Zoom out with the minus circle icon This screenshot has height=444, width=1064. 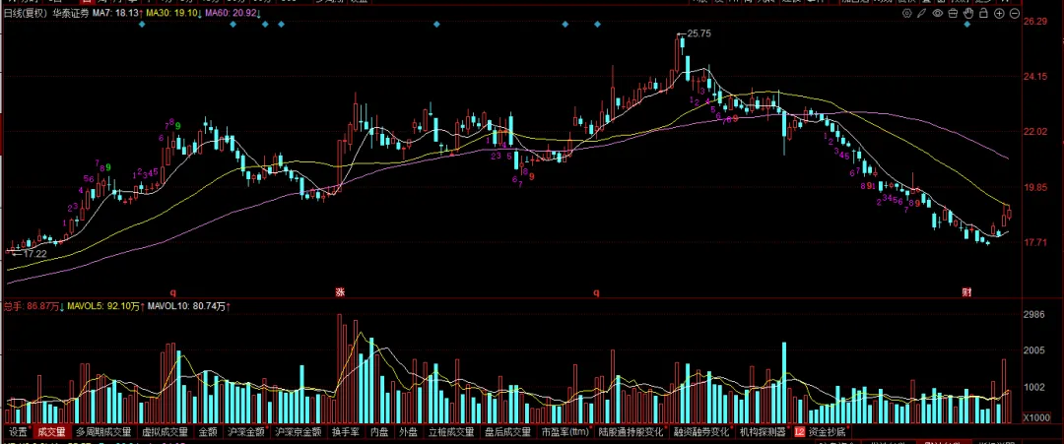point(1015,13)
